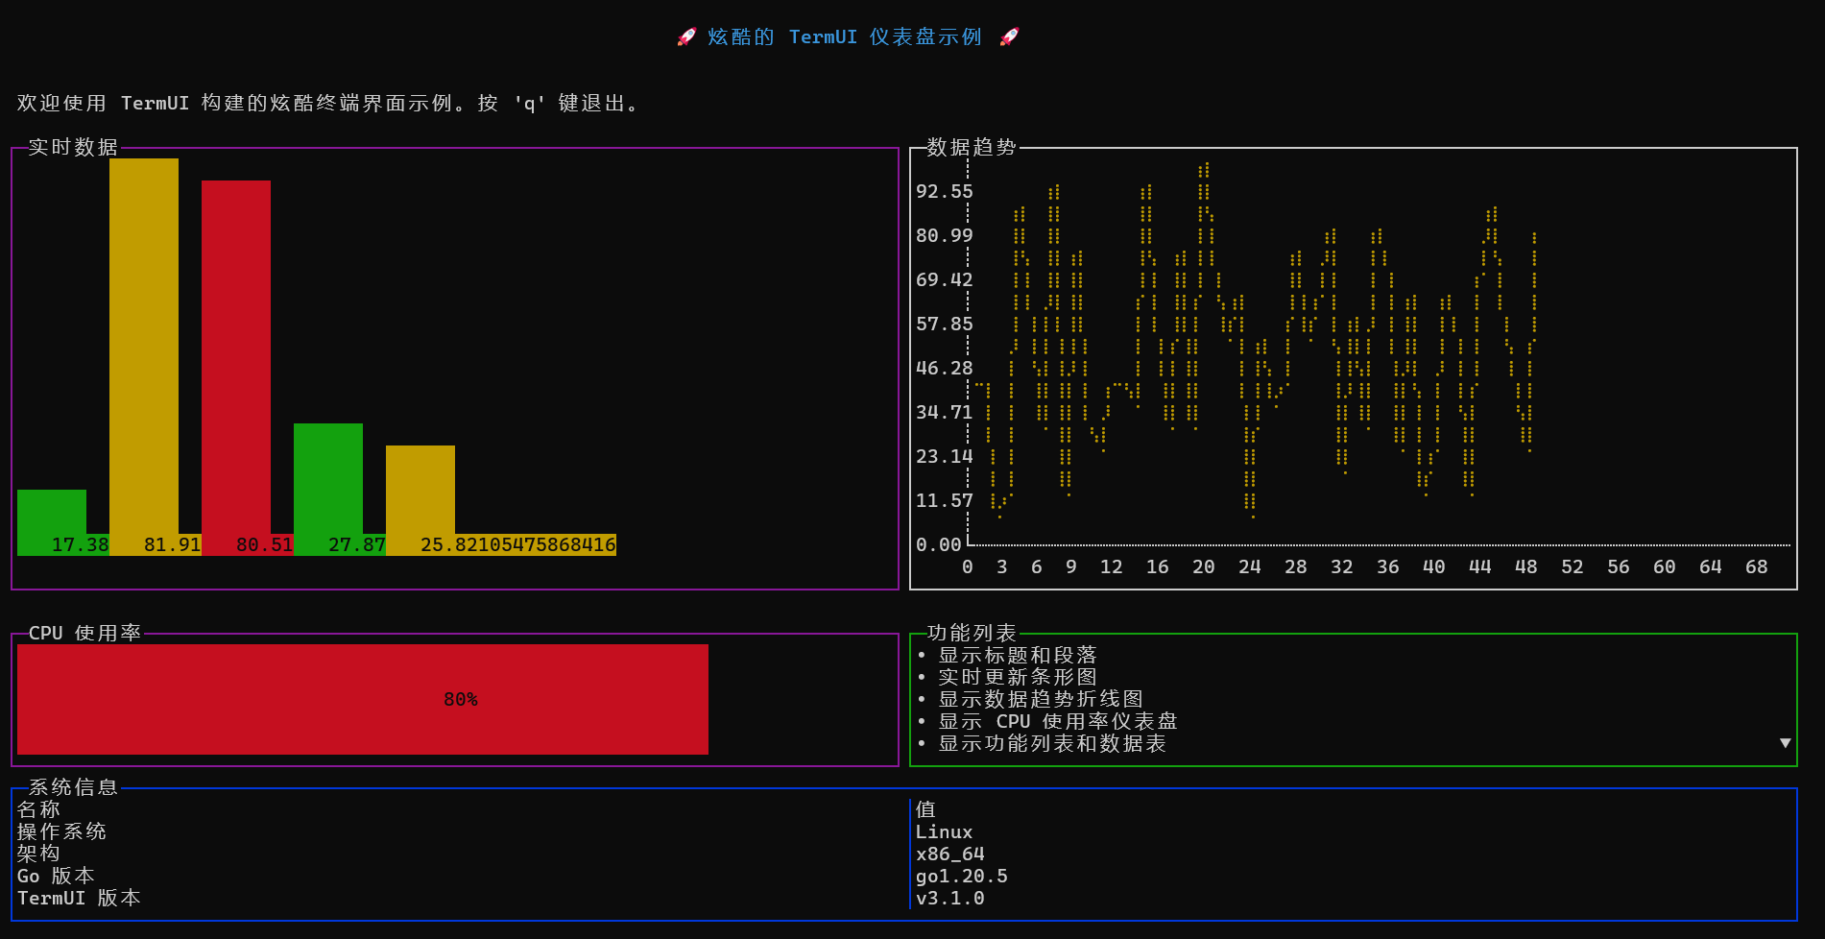Click the go1.20.5 table value
Viewport: 1825px width, 939px height.
961,876
